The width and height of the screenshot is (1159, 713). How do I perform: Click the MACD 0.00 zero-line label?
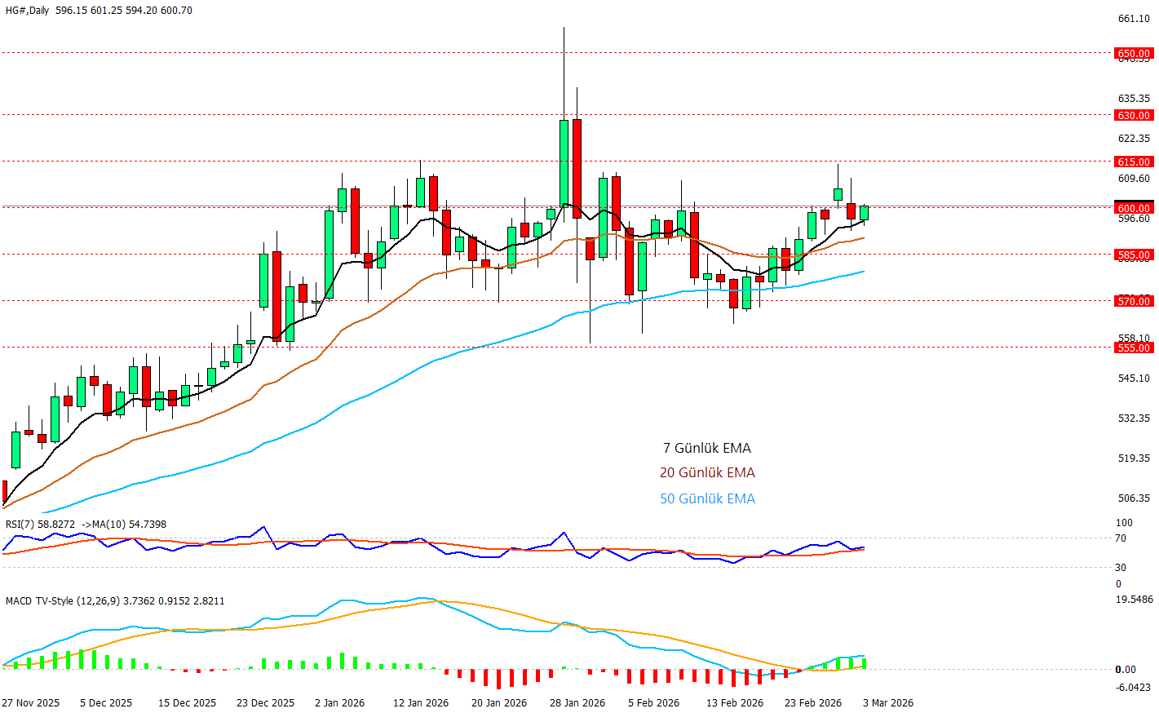coord(1126,670)
